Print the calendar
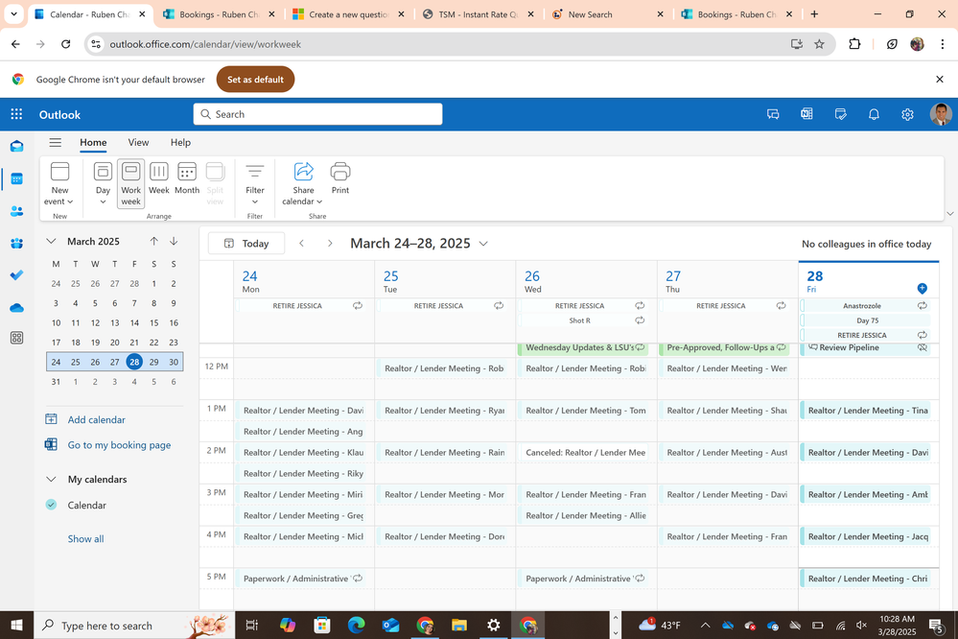The image size is (958, 639). 340,177
